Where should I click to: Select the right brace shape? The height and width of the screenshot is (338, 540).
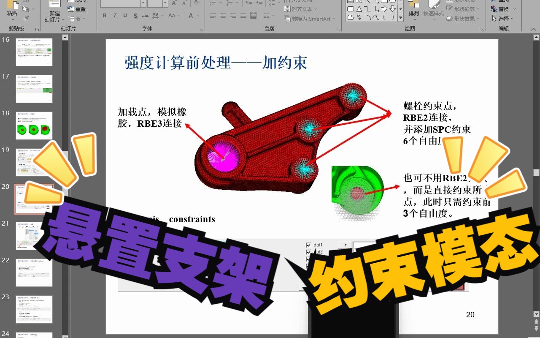point(392,17)
